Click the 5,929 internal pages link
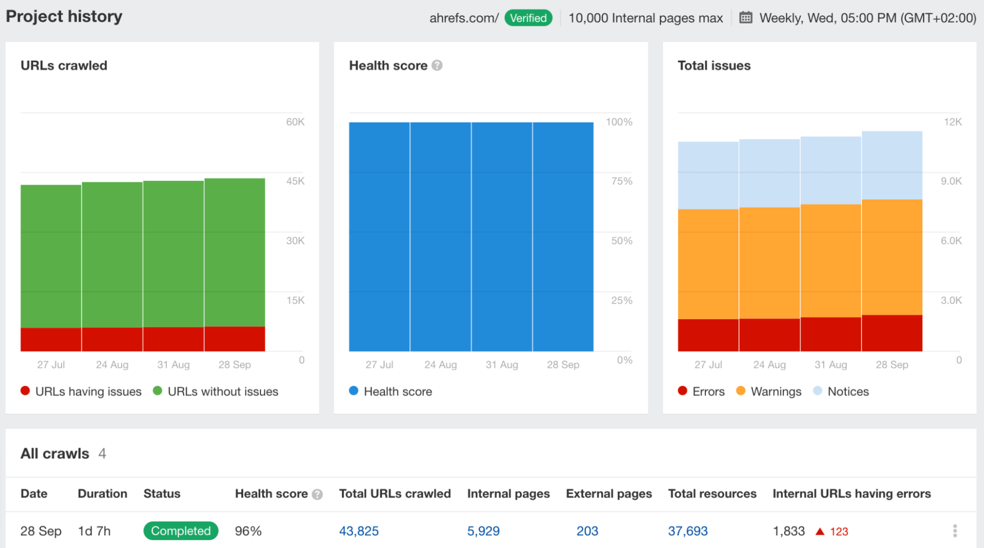Image resolution: width=984 pixels, height=548 pixels. coord(483,530)
